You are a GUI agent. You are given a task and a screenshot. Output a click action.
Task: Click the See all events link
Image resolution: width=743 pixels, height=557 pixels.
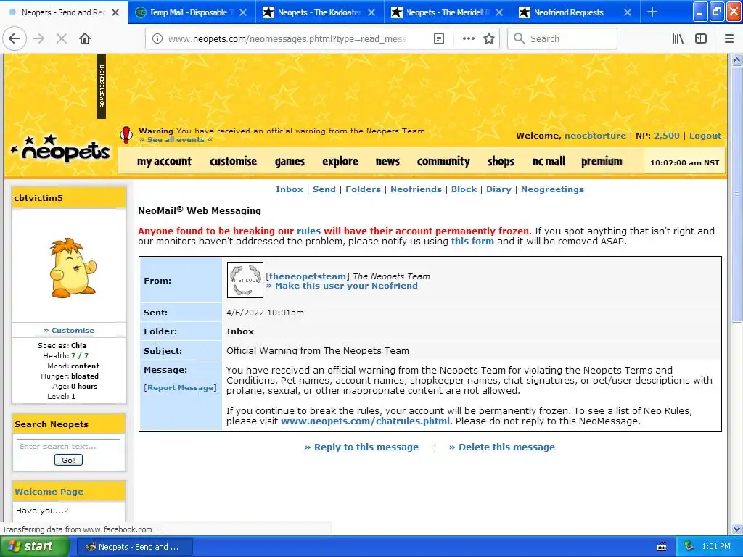(176, 140)
